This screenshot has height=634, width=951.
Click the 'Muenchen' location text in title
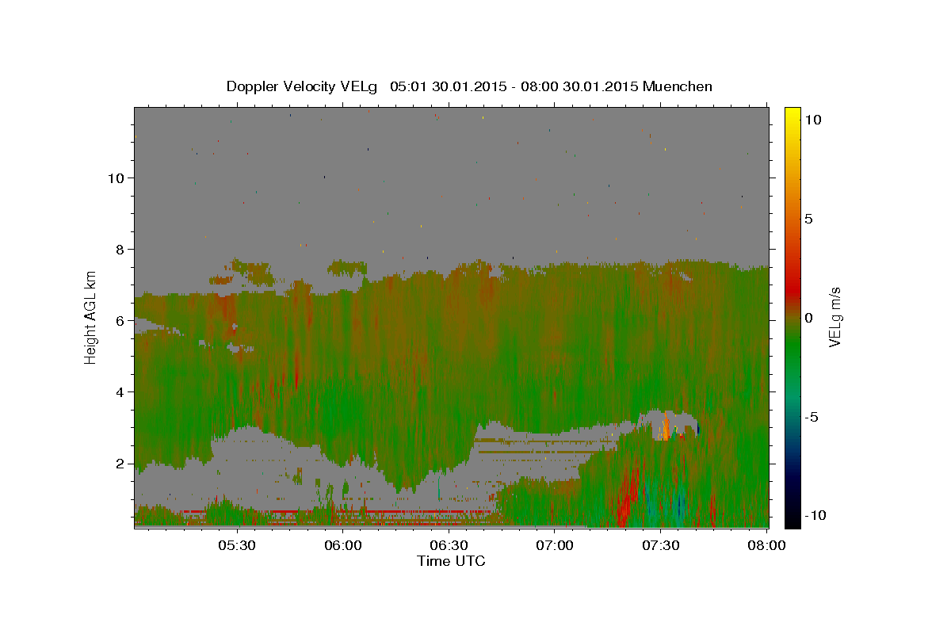pos(678,86)
